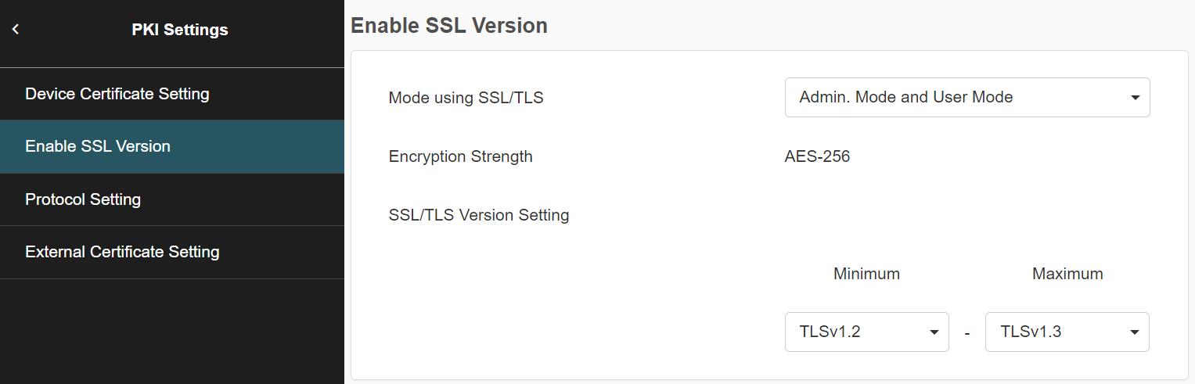Select Enable SSL Version in the sidebar
This screenshot has height=384, width=1195.
point(98,146)
